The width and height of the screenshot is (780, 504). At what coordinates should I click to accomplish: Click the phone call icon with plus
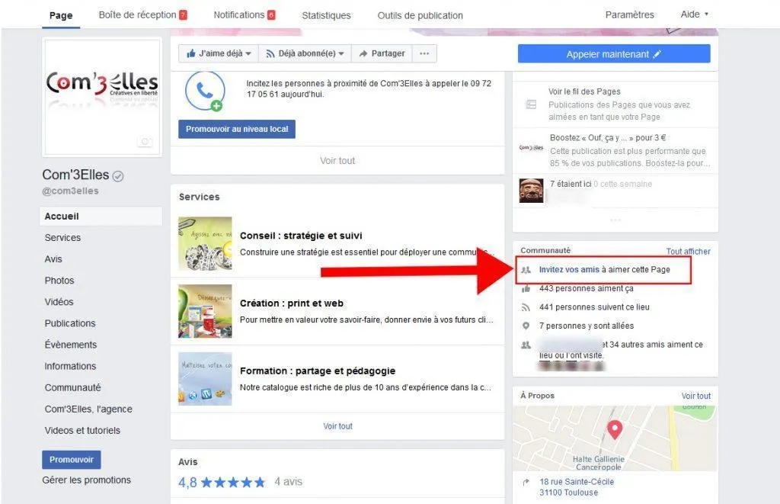click(205, 91)
